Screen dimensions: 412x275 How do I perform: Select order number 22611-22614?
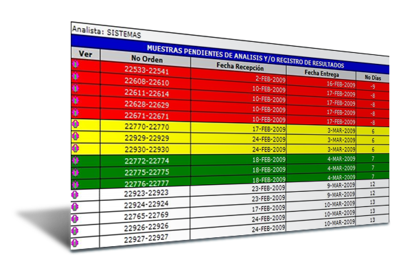(147, 93)
